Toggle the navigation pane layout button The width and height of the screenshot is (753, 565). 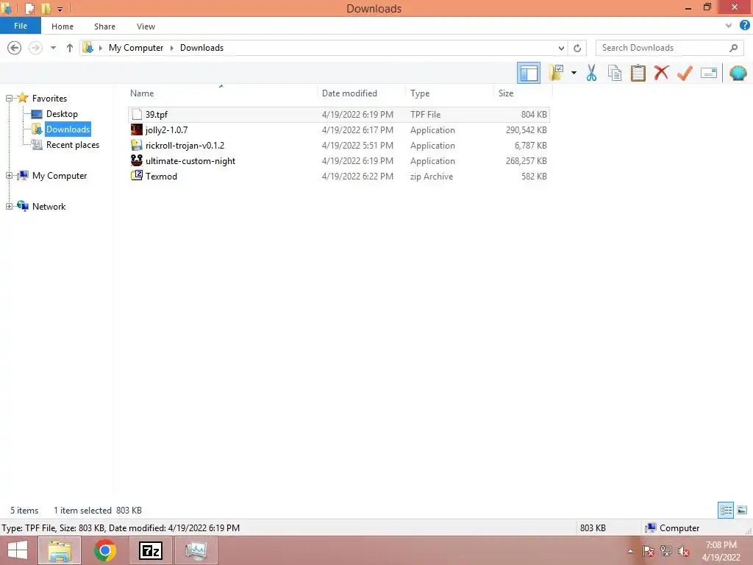tap(528, 73)
